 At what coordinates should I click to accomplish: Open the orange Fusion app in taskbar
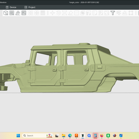[x=76, y=135]
